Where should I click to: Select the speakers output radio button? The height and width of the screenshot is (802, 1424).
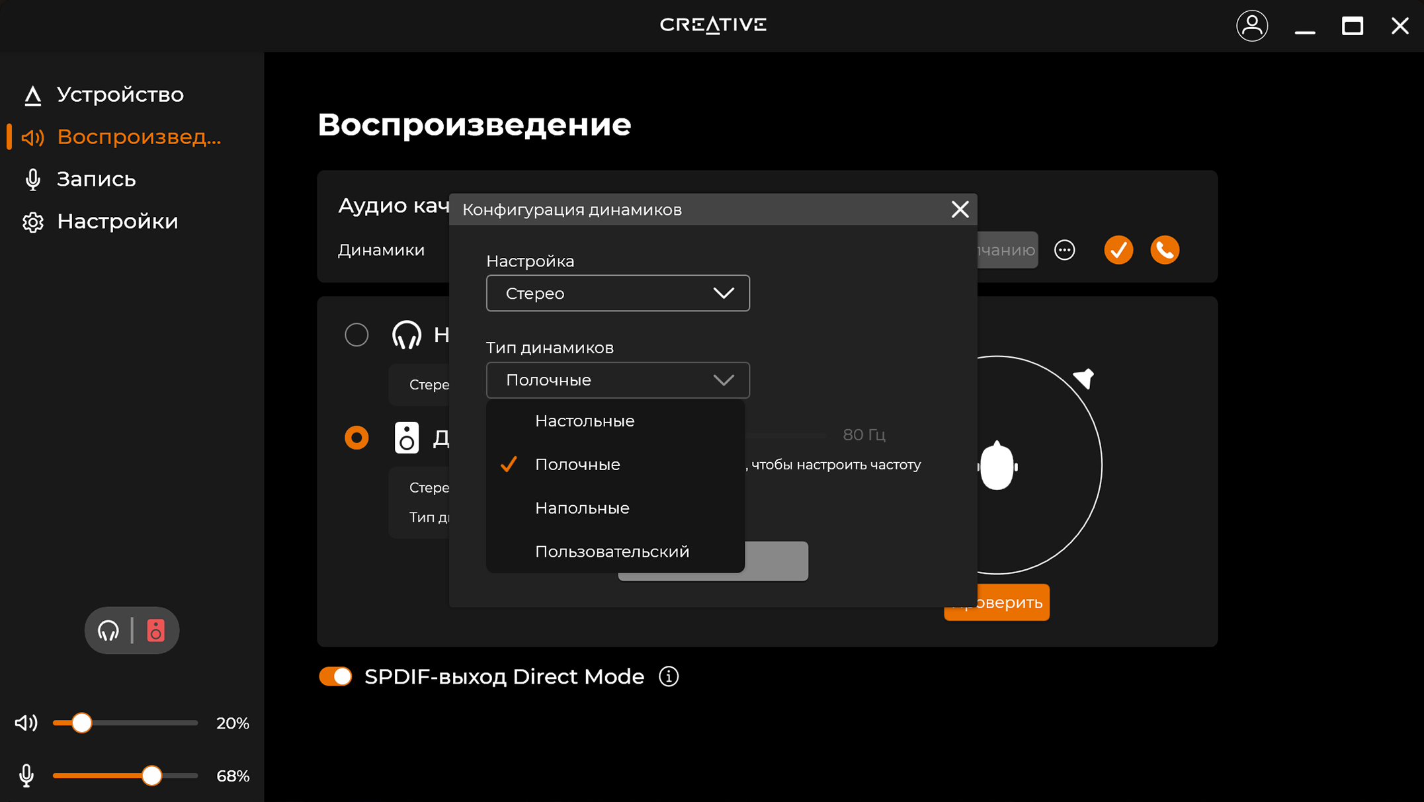pyautogui.click(x=356, y=438)
